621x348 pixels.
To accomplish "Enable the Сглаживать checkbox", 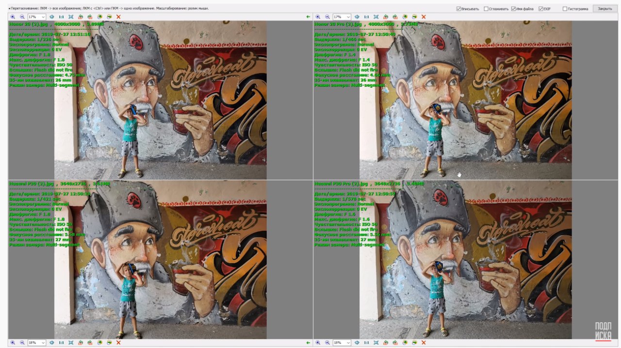I will (x=486, y=9).
